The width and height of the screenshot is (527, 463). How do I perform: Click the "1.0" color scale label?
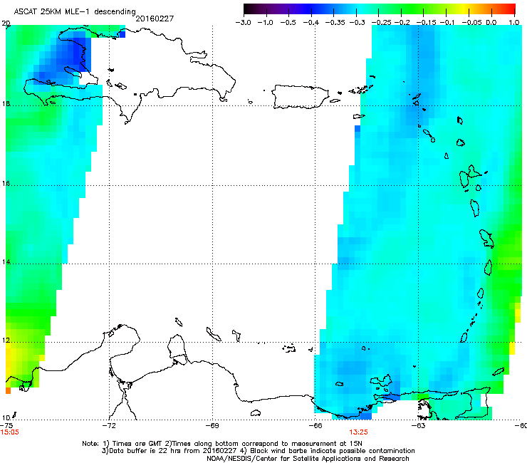514,23
